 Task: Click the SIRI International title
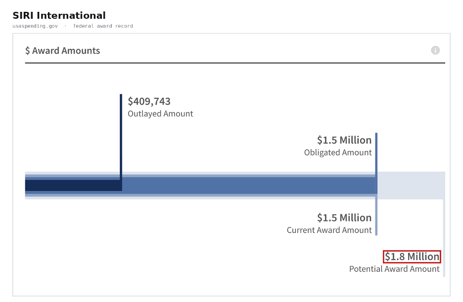(59, 15)
